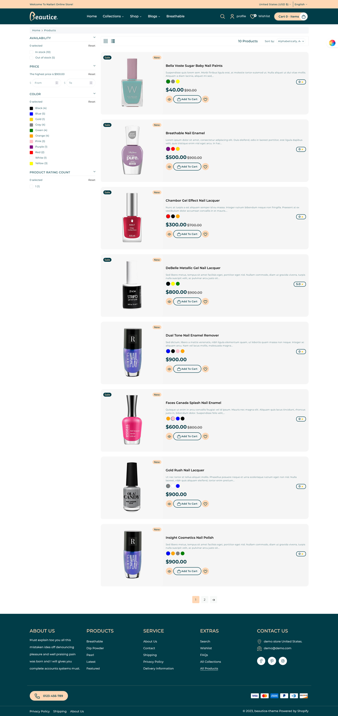The height and width of the screenshot is (716, 338).
Task: Add Bella Voste Sugar Baby to cart
Action: (x=187, y=99)
